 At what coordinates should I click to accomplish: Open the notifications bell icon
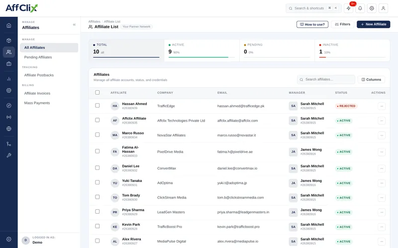pyautogui.click(x=360, y=8)
